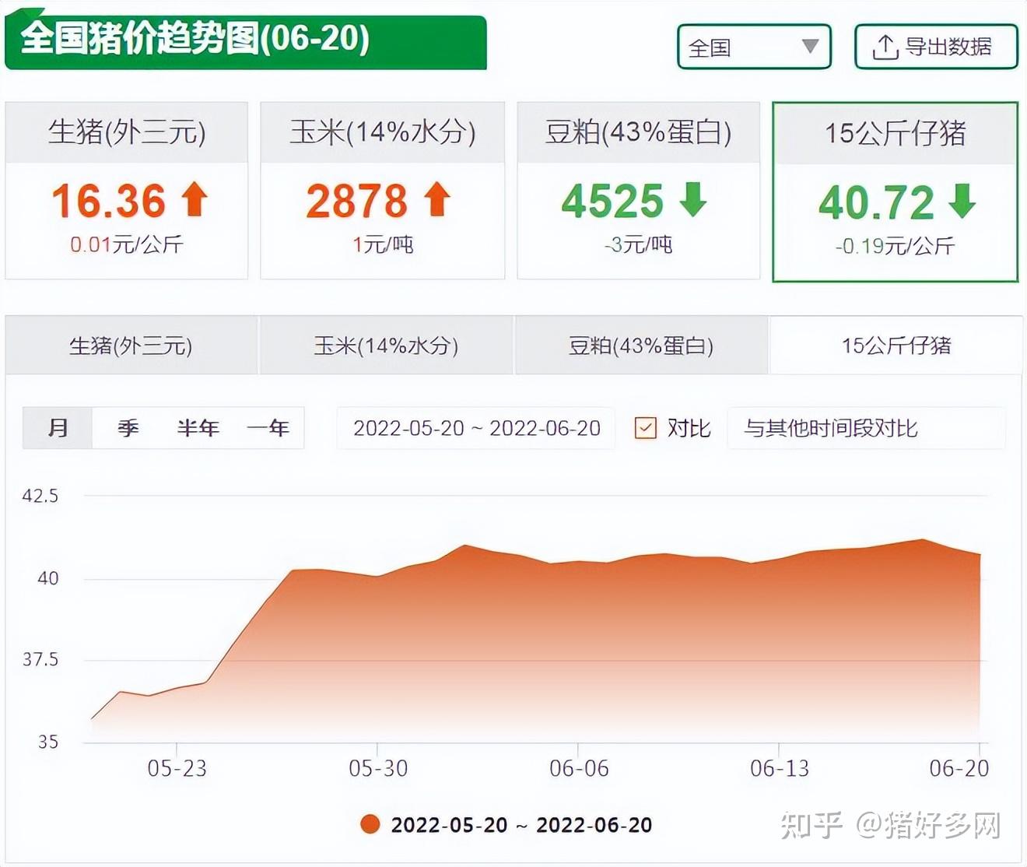Open the 玉米(14%水分) price card
This screenshot has height=867, width=1027.
(x=383, y=190)
